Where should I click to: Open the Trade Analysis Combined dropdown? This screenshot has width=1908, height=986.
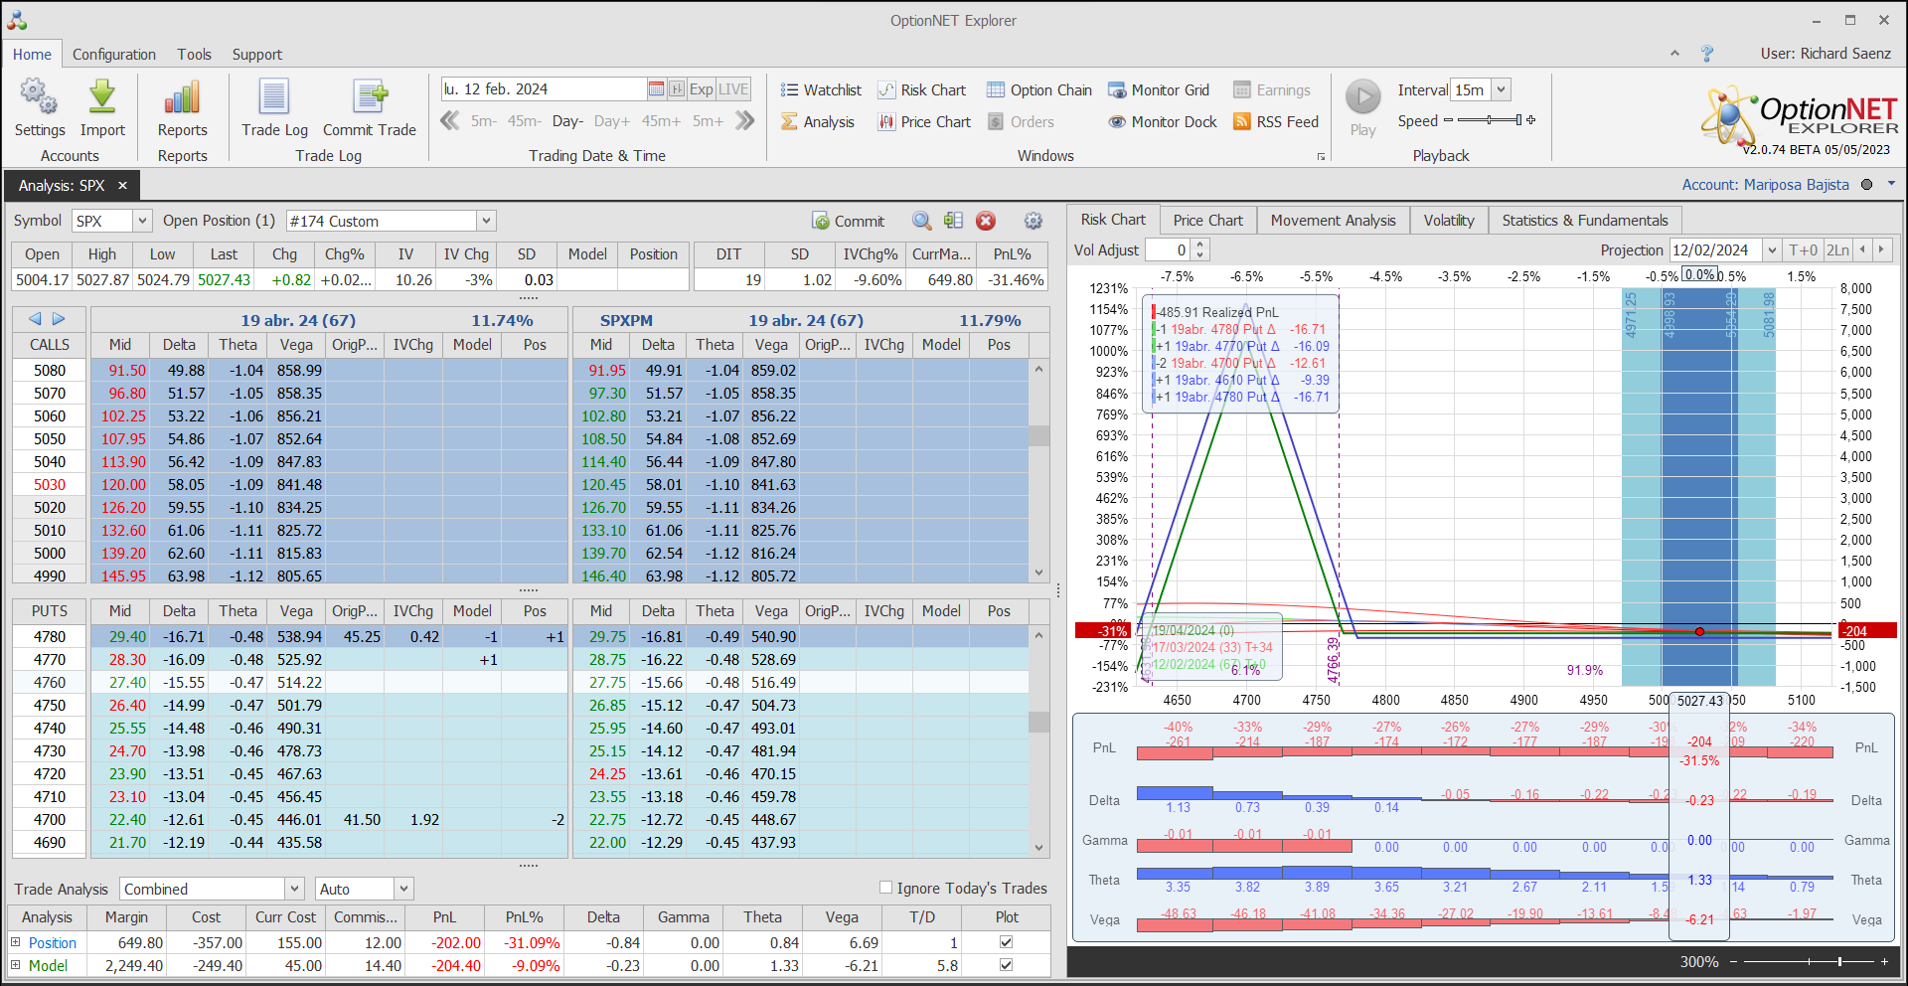294,889
